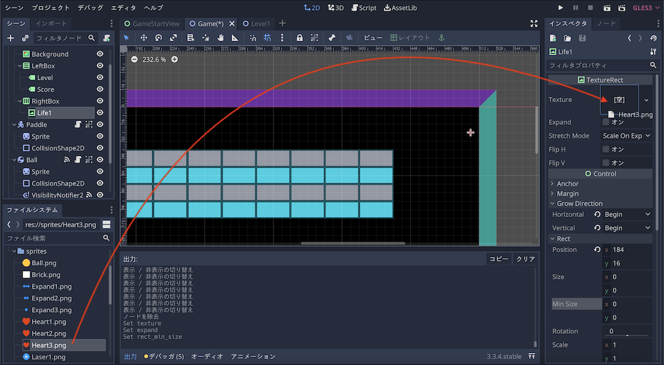
Task: Open skeleton bone options icon
Action: click(x=331, y=38)
